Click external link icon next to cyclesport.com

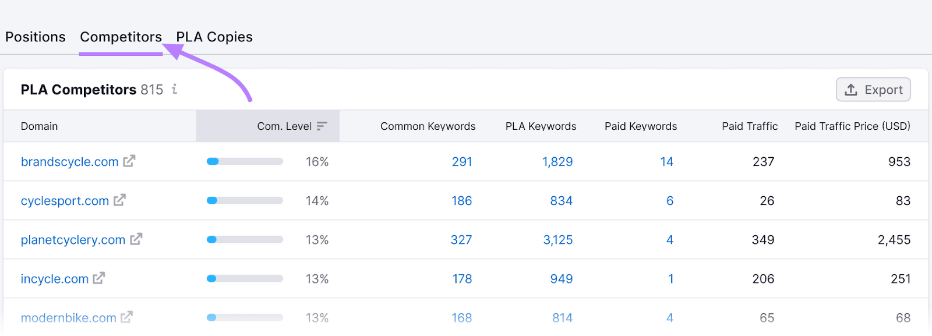tap(121, 200)
